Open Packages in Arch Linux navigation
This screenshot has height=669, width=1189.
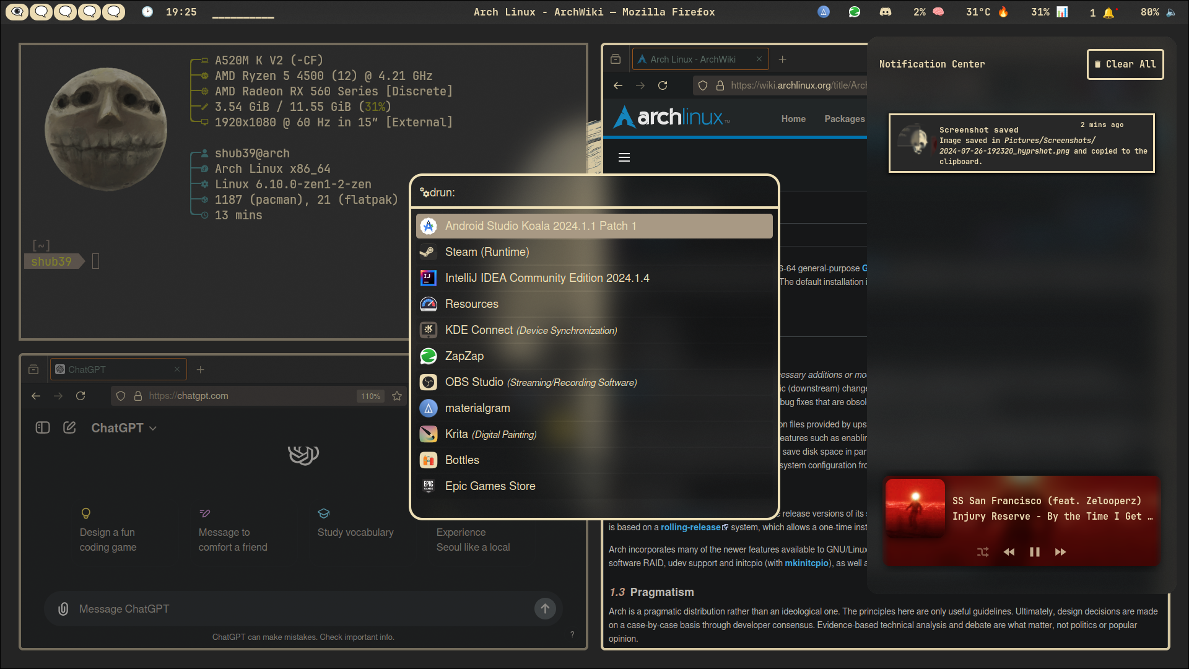[x=844, y=119]
